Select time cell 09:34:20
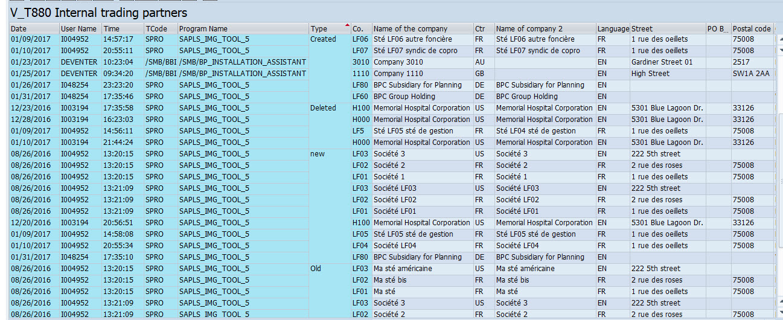 [x=123, y=74]
